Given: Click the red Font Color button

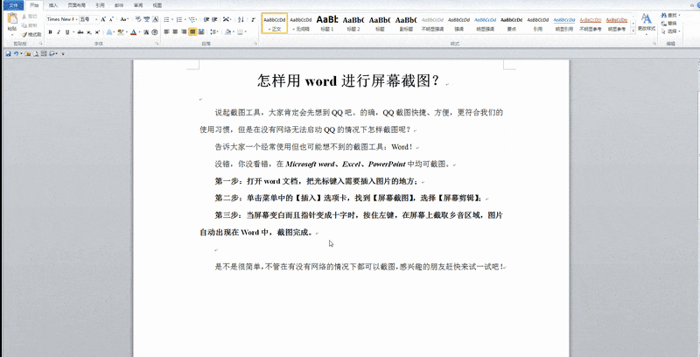Looking at the screenshot, I should 134,32.
